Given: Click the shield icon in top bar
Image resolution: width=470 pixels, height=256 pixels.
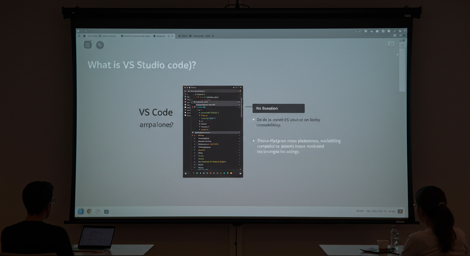Looking at the screenshot, I should 366,31.
